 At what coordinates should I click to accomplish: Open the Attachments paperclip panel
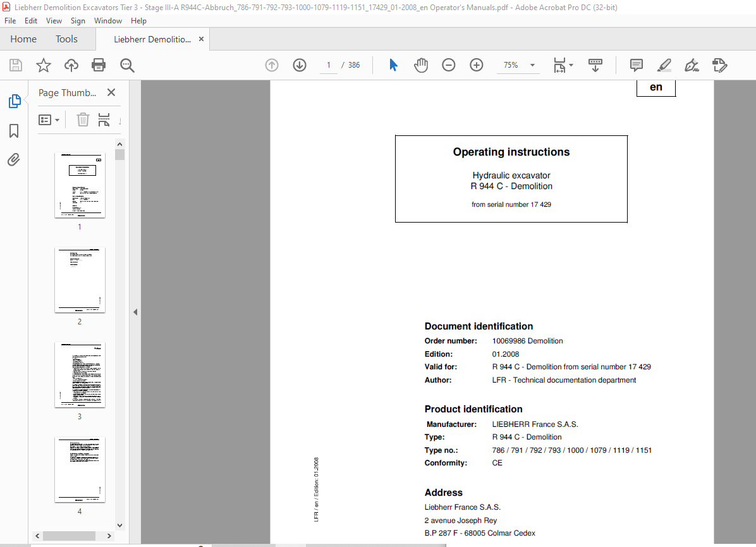coord(14,159)
